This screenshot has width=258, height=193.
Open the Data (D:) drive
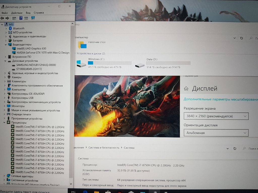(x=140, y=65)
